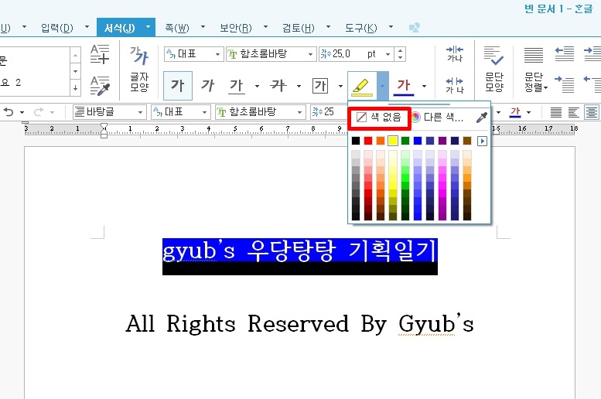
Task: Open lower toolbar font color dropdown arrow
Action: pos(529,112)
